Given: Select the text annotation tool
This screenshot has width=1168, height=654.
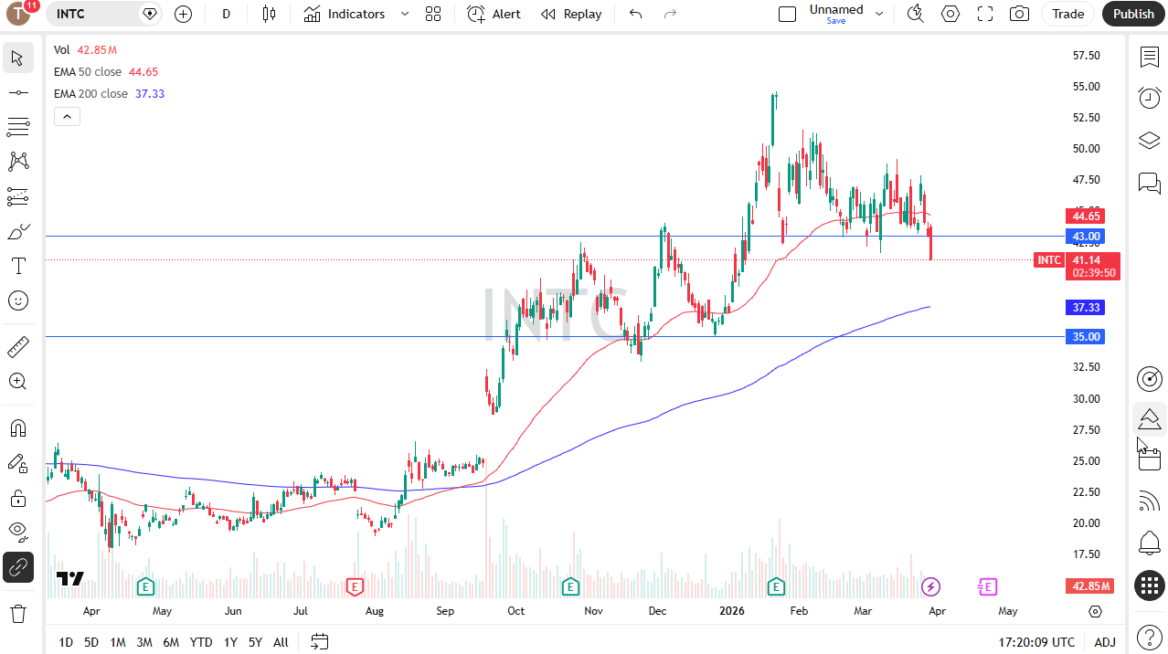Looking at the screenshot, I should point(17,266).
